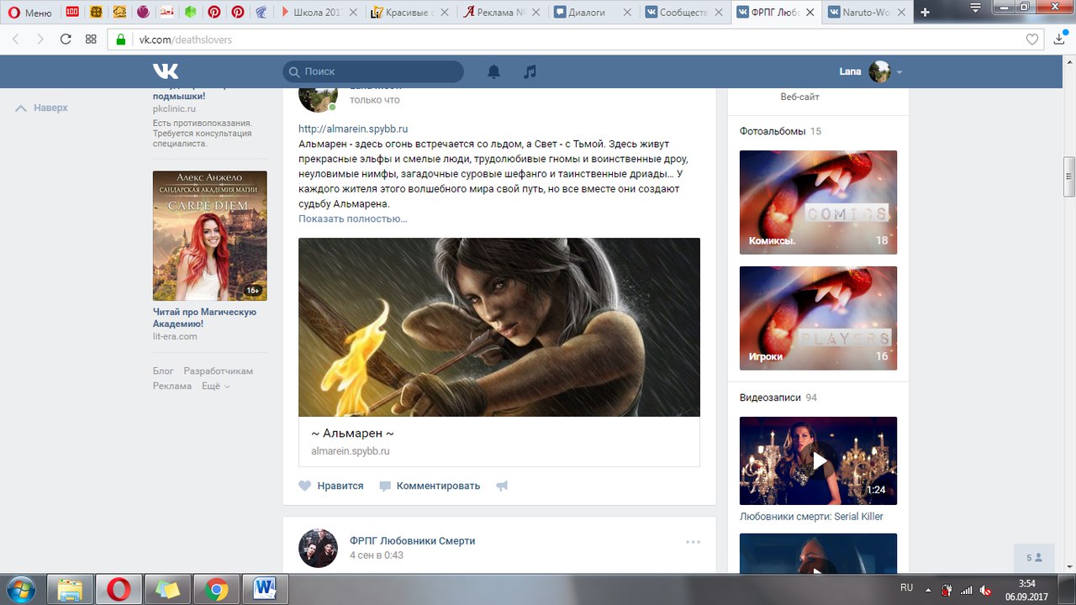Like the Альмарен post with Нравится
Screen dimensions: 1076x605
331,486
